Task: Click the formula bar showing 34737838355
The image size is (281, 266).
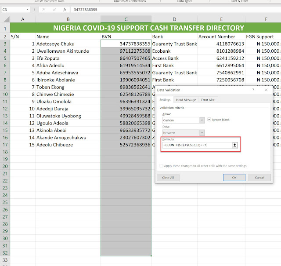Action: point(176,10)
